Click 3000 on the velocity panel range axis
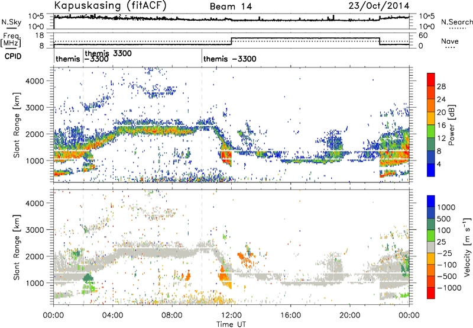The width and height of the screenshot is (473, 328). pyautogui.click(x=34, y=230)
